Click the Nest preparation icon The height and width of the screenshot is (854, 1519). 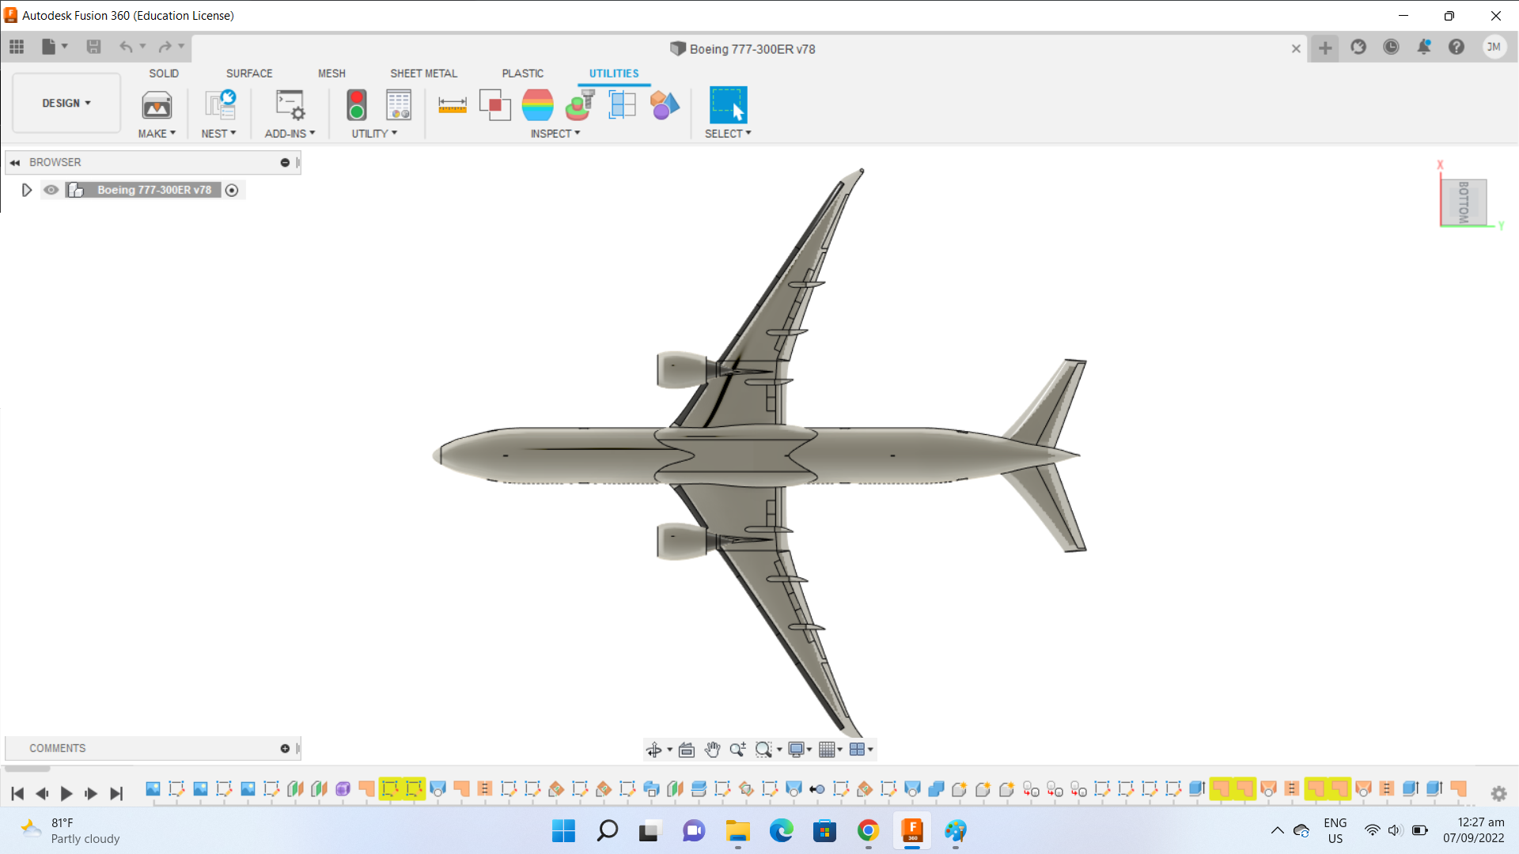click(220, 105)
